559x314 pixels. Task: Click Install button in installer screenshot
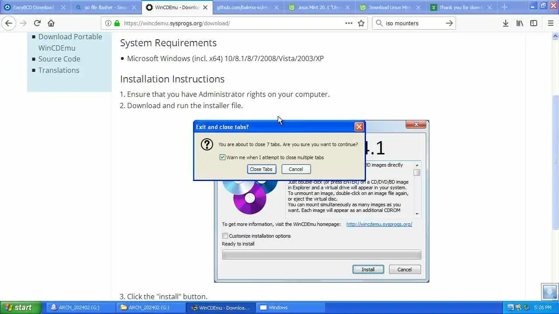tap(368, 270)
